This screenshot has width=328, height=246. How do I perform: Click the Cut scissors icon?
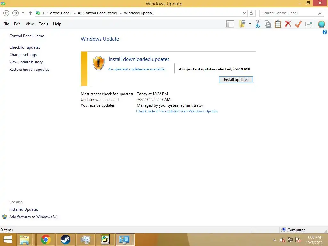258,24
